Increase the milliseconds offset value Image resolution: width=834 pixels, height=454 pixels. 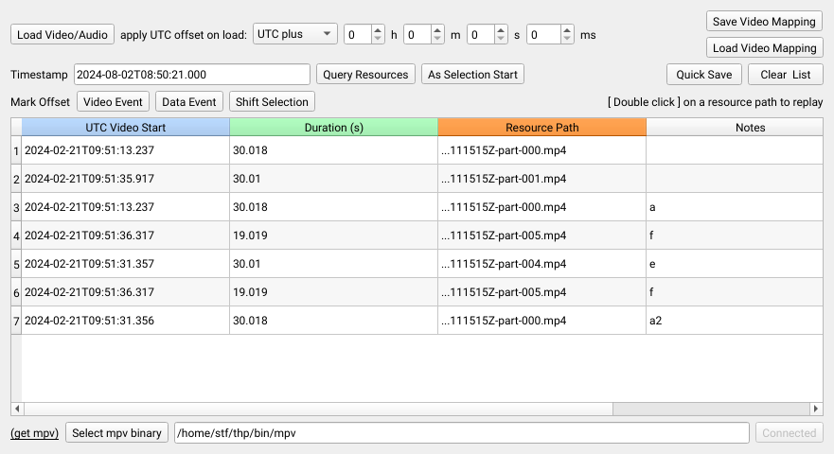coord(567,30)
